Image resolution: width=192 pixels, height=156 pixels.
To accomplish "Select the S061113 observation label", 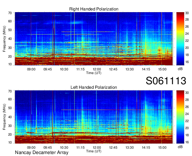I will [x=166, y=81].
